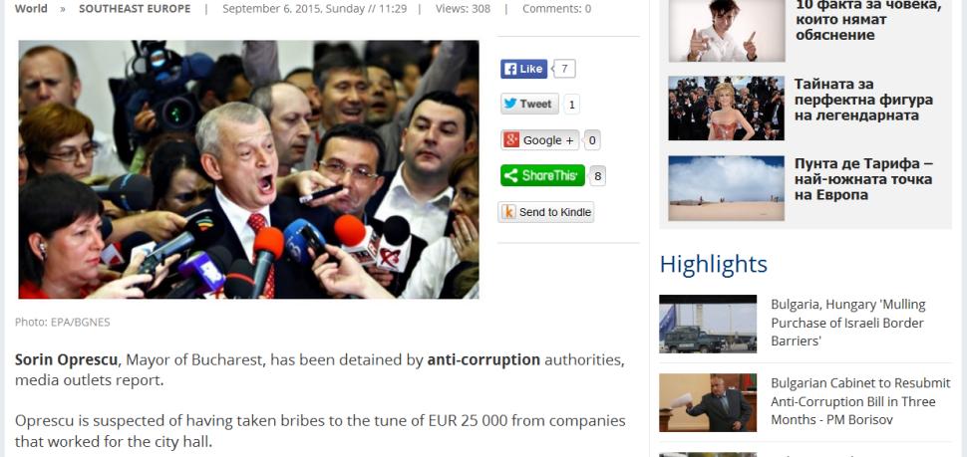Image resolution: width=967 pixels, height=457 pixels.
Task: Open 'Bulgarian Cabinet to Resubmit Anti-Corruption Bill' story
Action: click(860, 401)
